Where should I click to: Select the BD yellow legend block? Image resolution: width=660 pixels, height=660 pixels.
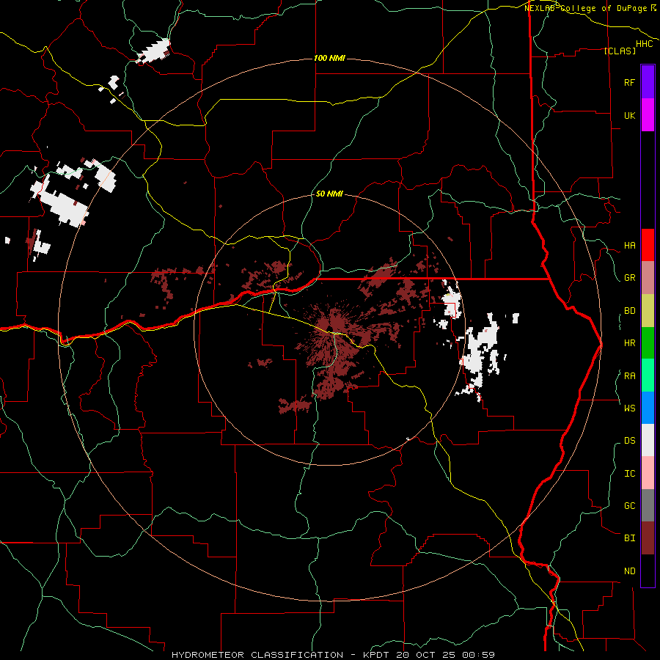(x=648, y=310)
